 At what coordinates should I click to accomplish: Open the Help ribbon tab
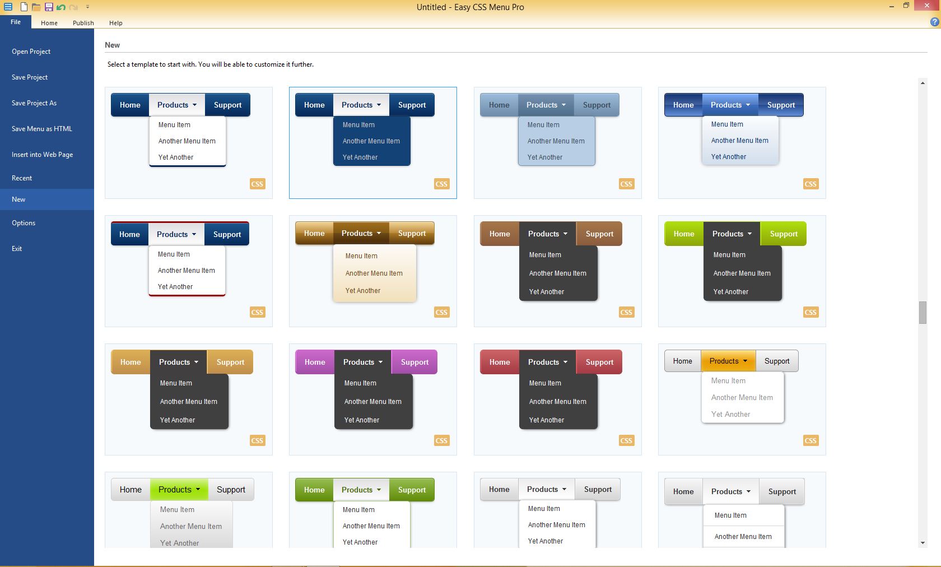click(116, 23)
